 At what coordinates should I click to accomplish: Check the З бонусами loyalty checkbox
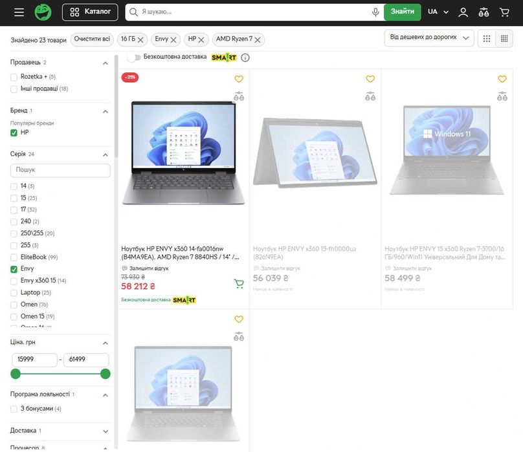[14, 409]
